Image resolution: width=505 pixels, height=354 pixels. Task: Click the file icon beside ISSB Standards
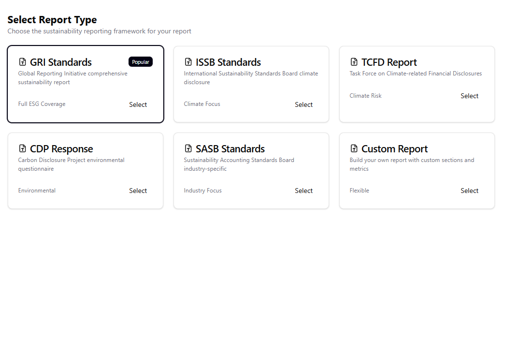tap(188, 62)
